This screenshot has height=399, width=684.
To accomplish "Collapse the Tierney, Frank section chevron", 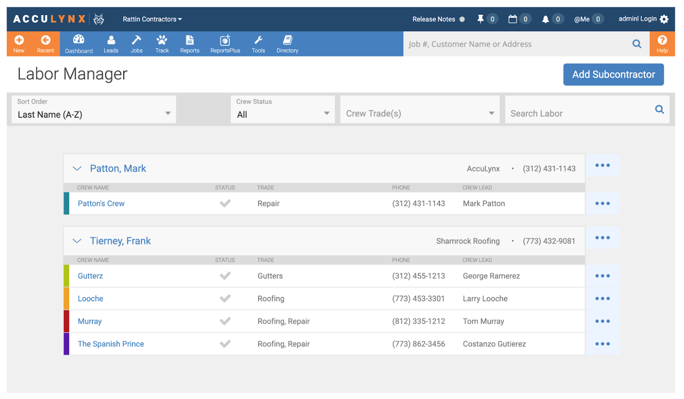I will (77, 241).
